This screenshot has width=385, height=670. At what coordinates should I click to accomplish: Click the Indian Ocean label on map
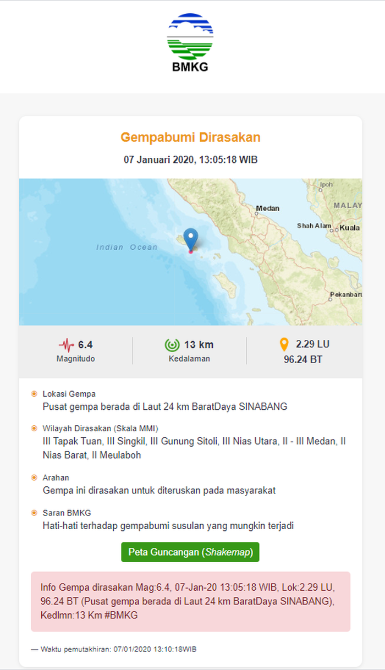127,248
